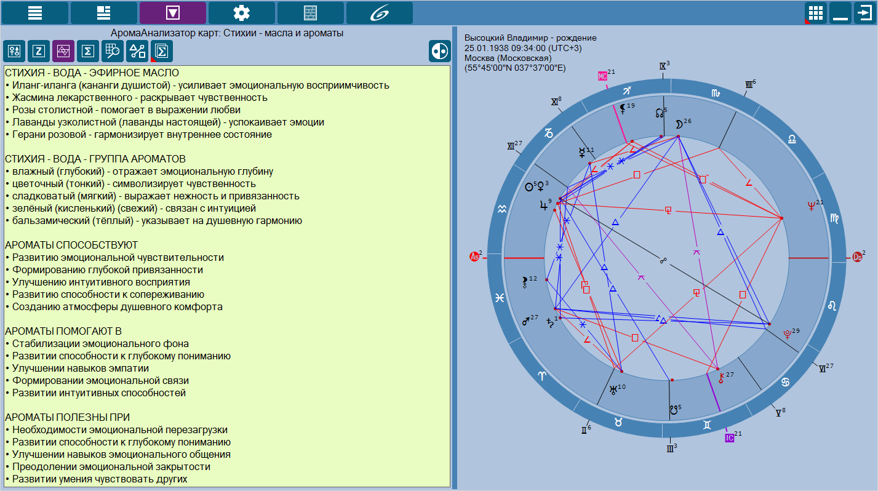
Task: Click the sliders adjustment icon
Action: click(14, 51)
